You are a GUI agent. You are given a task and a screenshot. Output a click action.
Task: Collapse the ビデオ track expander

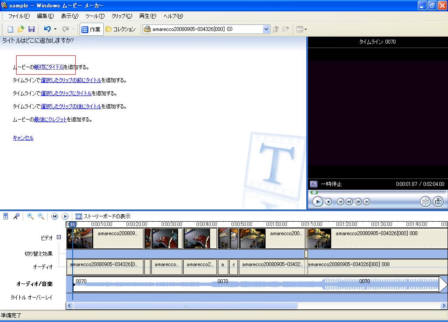coord(59,238)
